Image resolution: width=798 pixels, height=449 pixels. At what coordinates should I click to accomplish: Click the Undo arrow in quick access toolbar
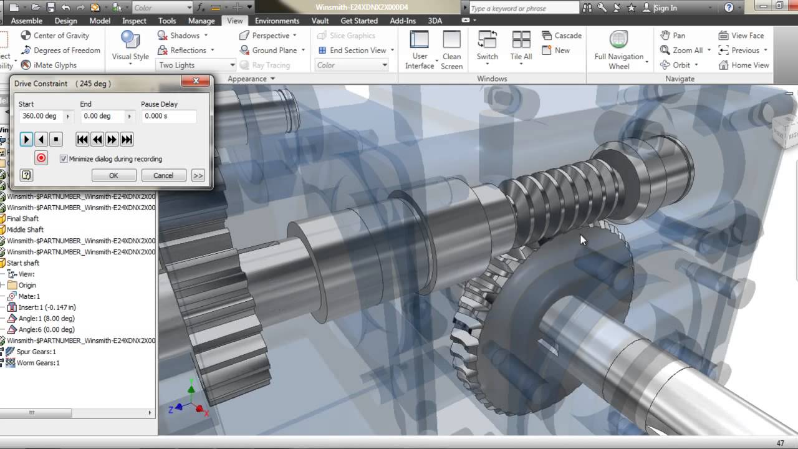tap(65, 7)
